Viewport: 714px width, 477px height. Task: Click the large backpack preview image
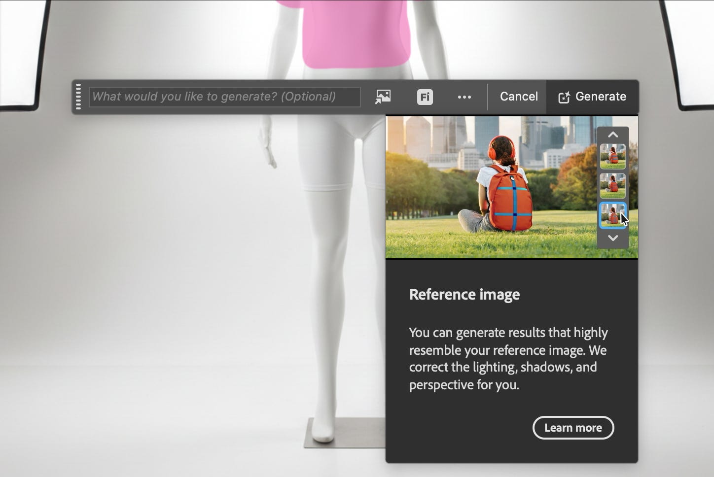493,187
